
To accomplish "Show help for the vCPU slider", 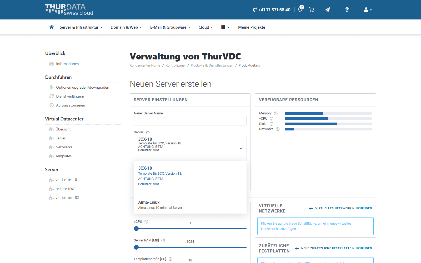I will [x=146, y=222].
